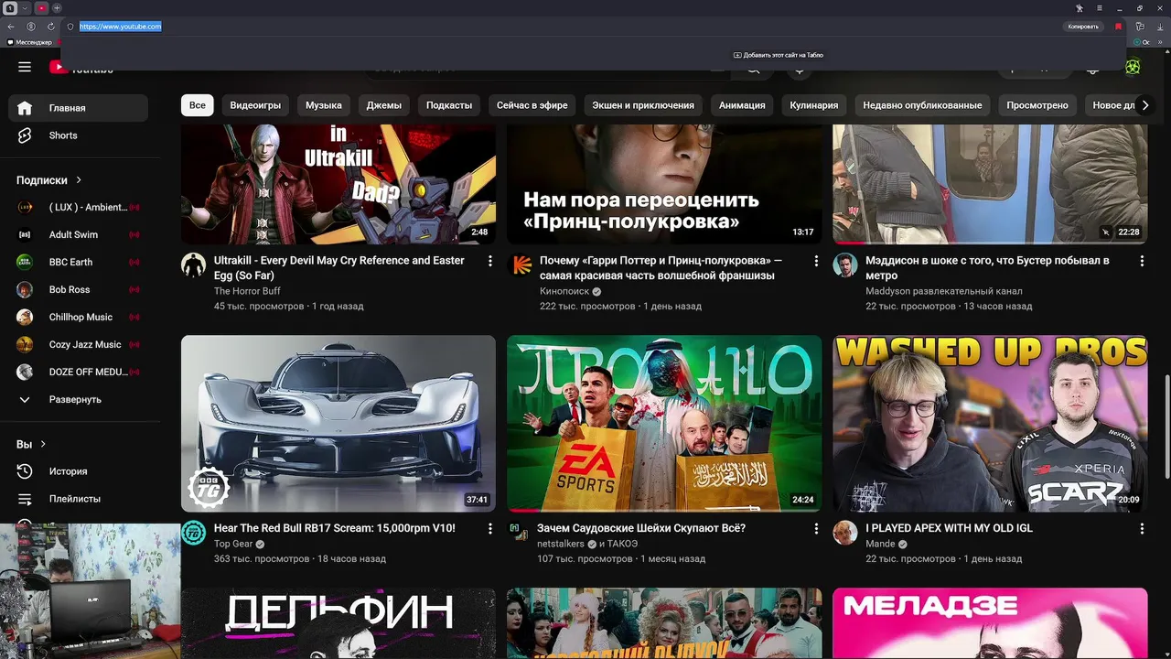The height and width of the screenshot is (659, 1171).
Task: Open the browser main menu lines icon
Action: [1101, 8]
